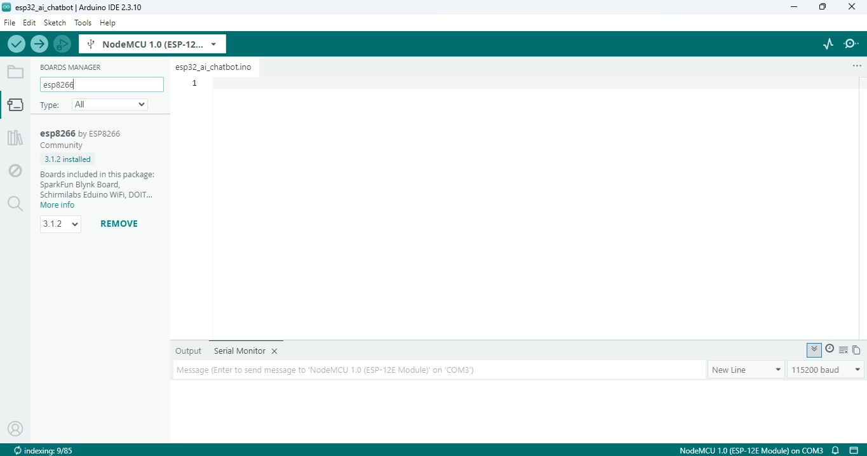Open the Sketchbook folder sidebar icon
The image size is (867, 456).
(x=15, y=72)
